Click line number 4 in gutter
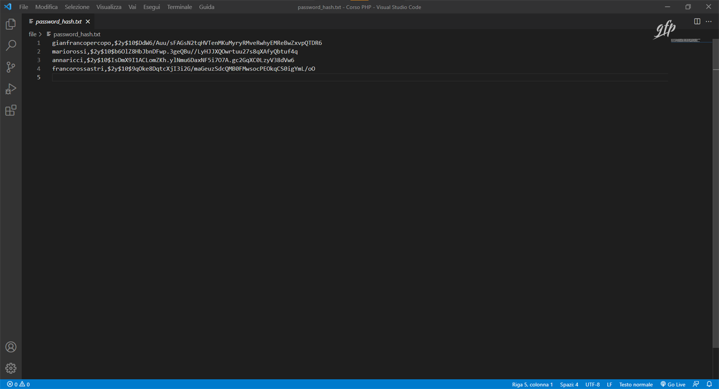 point(38,68)
